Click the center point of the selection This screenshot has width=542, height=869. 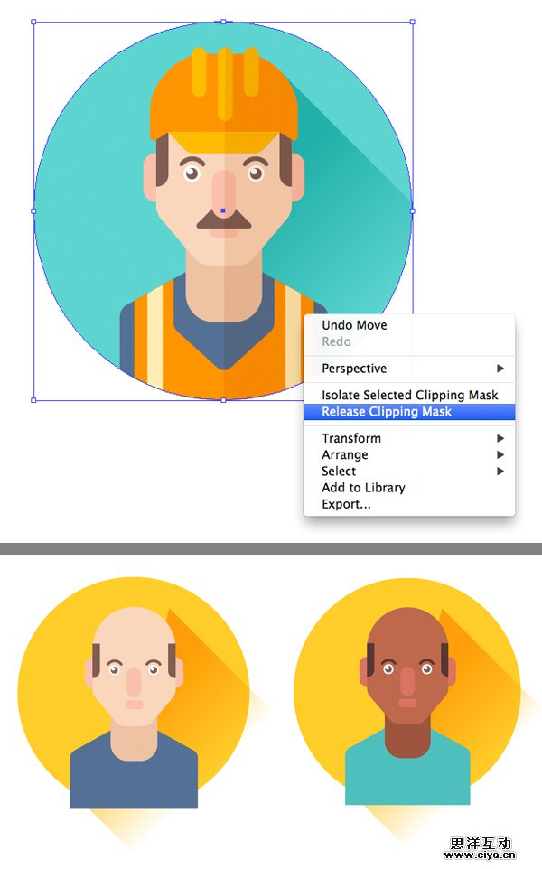pos(223,211)
